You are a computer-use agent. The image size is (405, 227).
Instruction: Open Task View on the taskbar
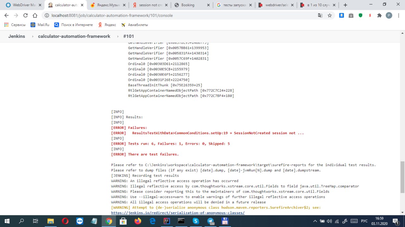(x=36, y=221)
